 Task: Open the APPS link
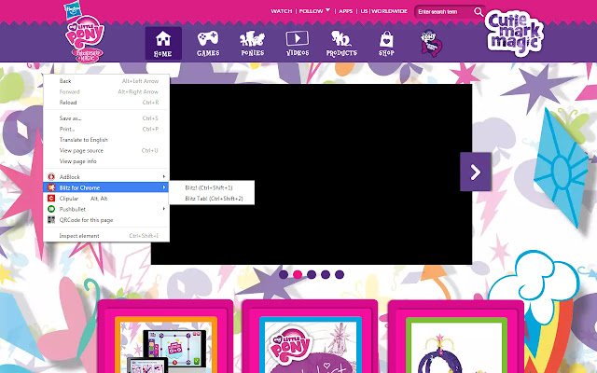[346, 11]
